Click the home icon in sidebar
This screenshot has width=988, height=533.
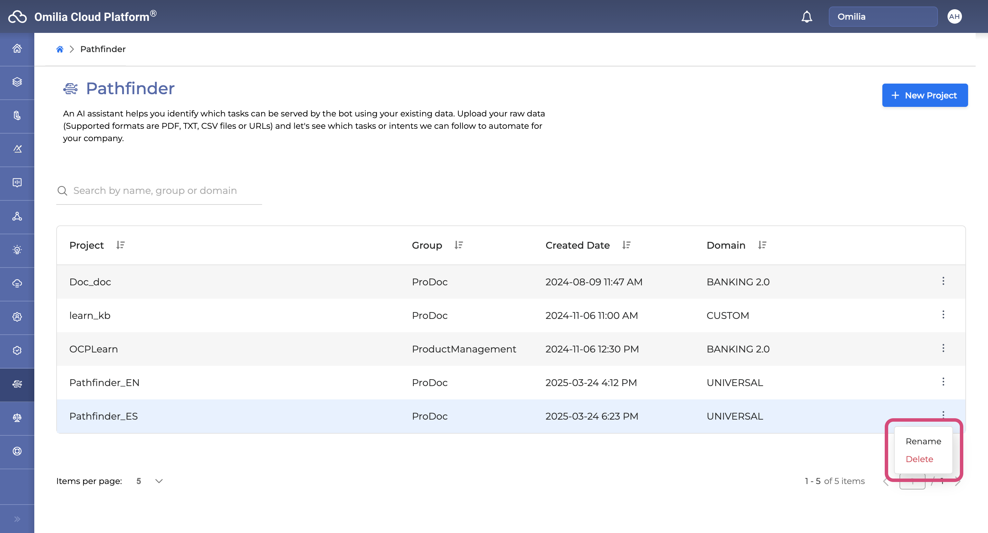point(17,49)
